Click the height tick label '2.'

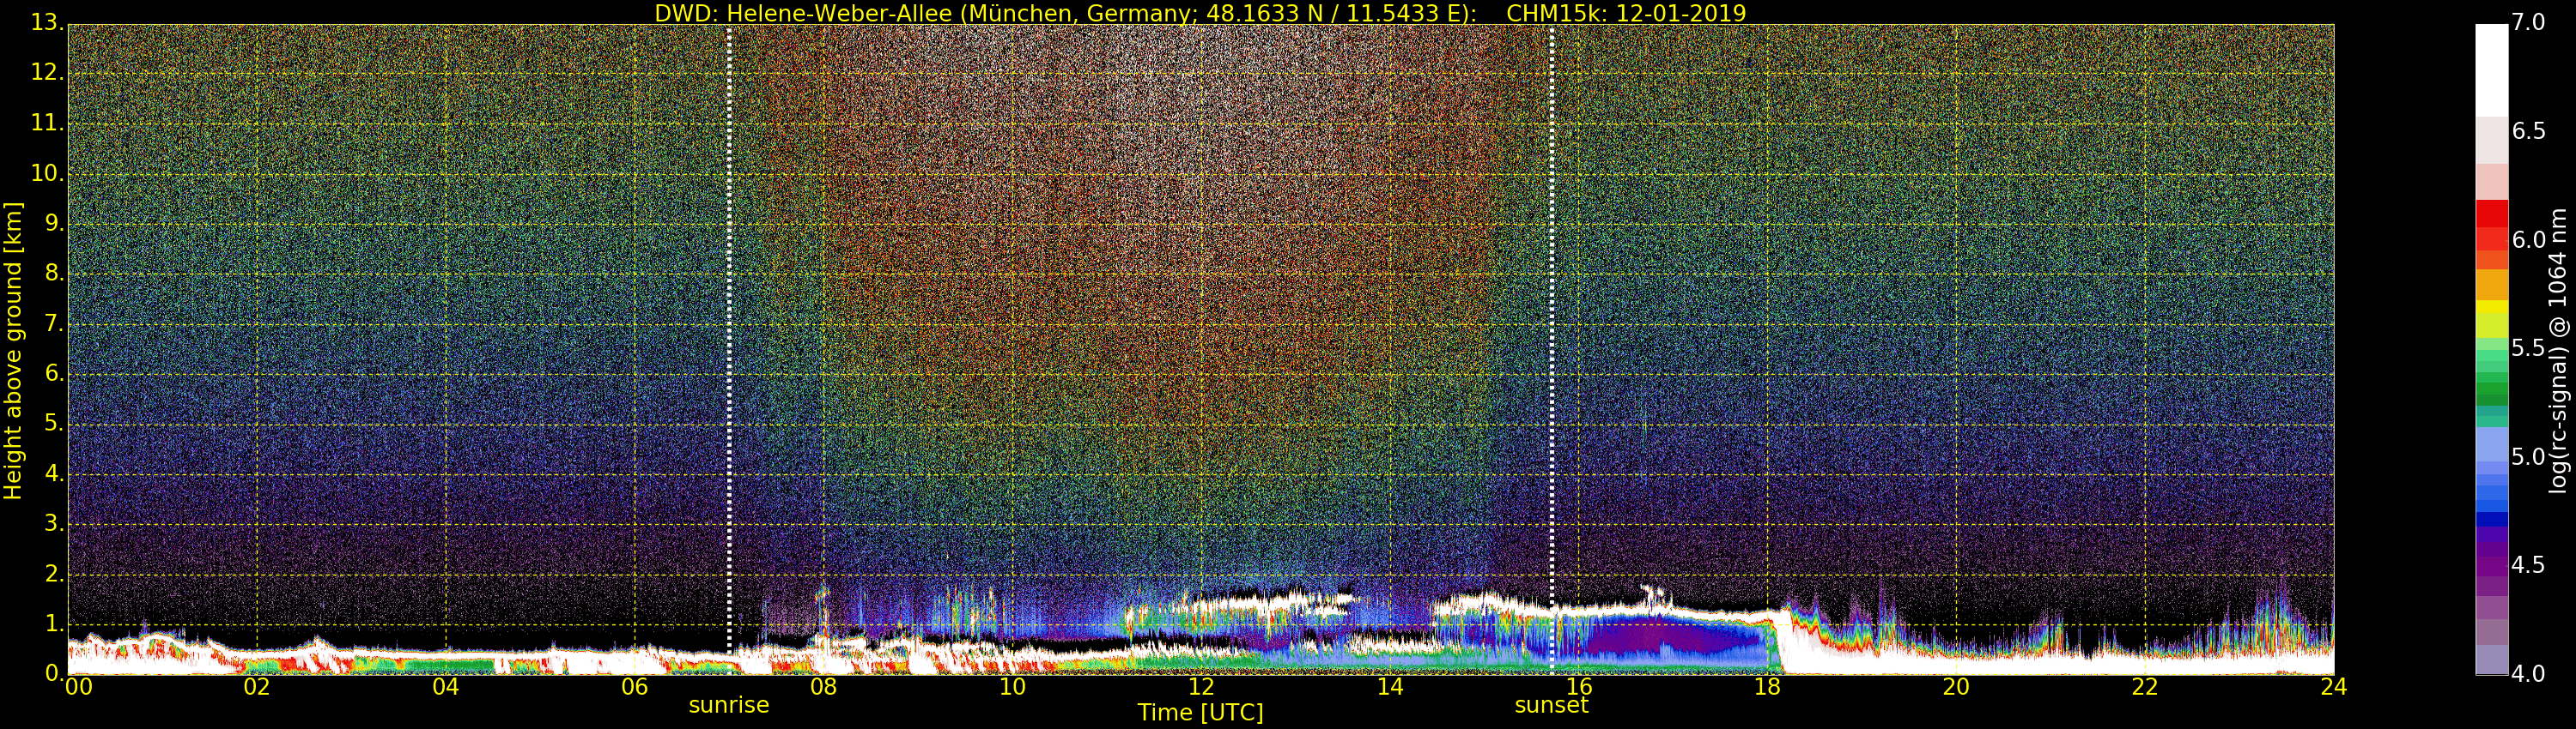(x=54, y=573)
